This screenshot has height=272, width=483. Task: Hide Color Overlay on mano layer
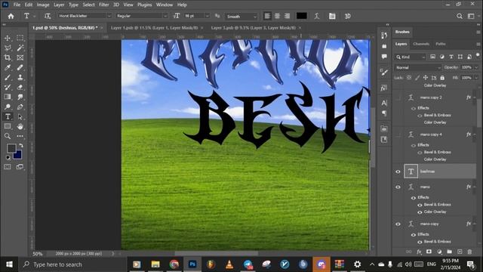pyautogui.click(x=420, y=212)
